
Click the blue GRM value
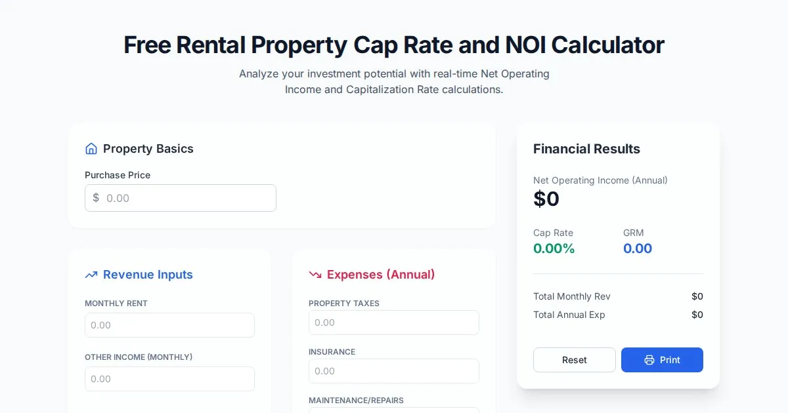(637, 248)
